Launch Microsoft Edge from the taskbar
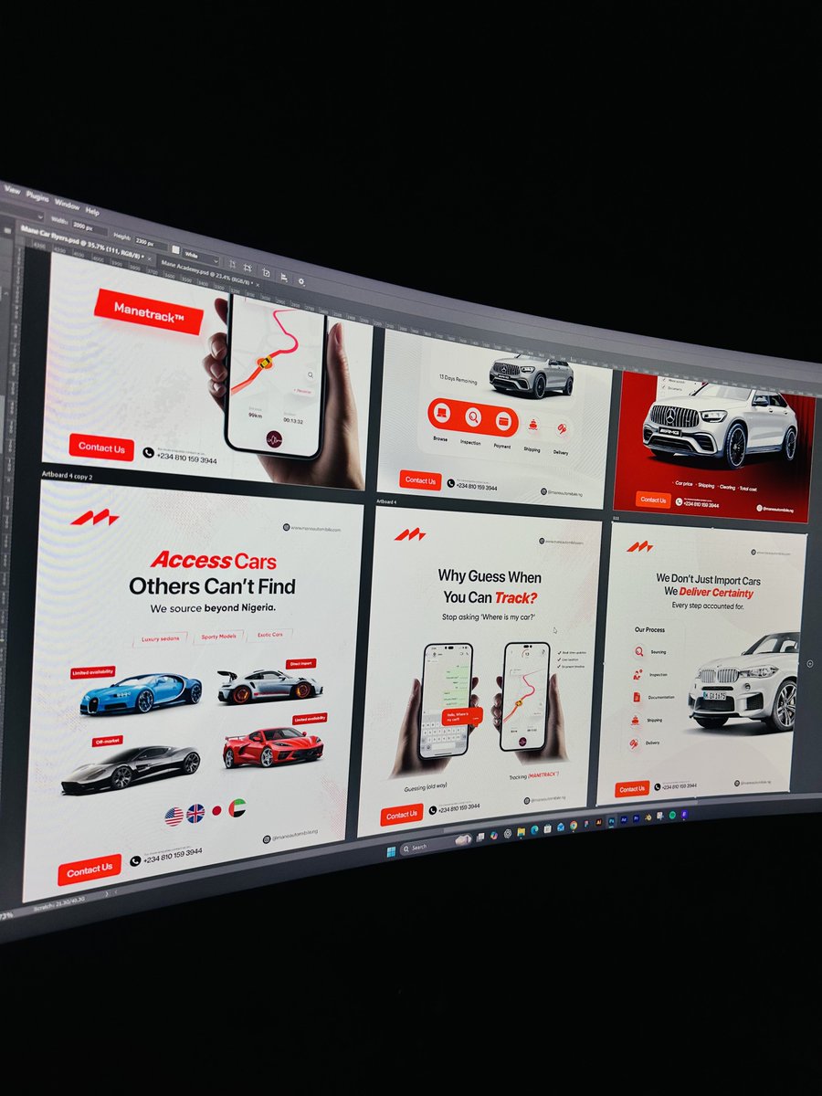The width and height of the screenshot is (822, 1096). (534, 830)
